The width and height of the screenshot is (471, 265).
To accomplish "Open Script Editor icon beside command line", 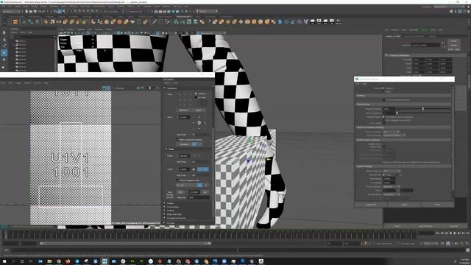I will [x=468, y=250].
